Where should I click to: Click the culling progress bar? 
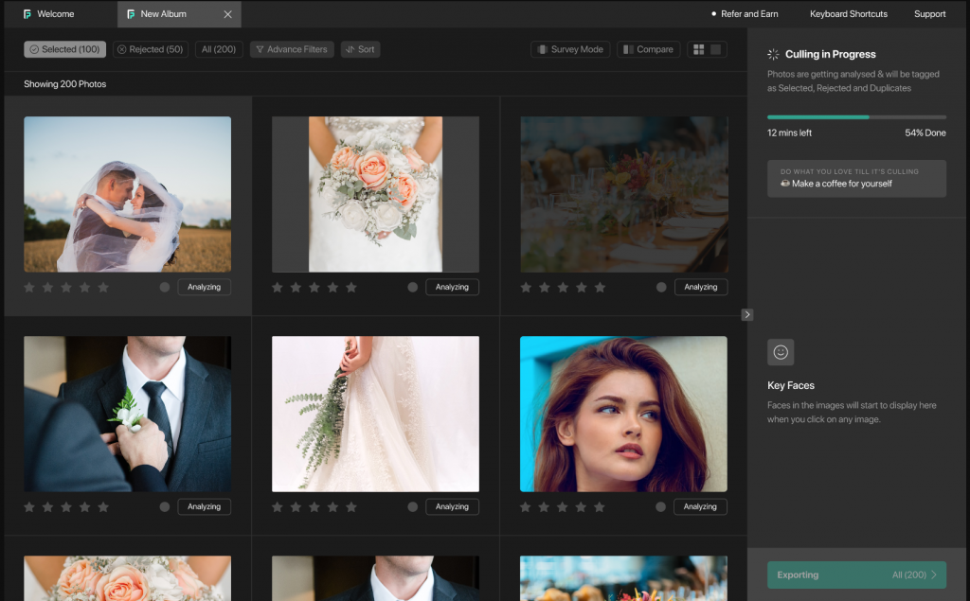[x=856, y=116]
